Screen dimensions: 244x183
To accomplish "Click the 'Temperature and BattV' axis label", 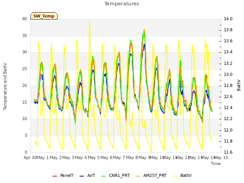I will point(5,87).
